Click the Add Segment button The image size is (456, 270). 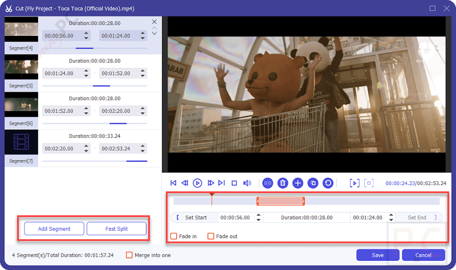[x=54, y=229]
